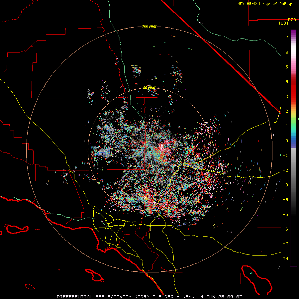Click the DZD legend title
Image resolution: width=299 pixels, height=299 pixels.
point(292,20)
